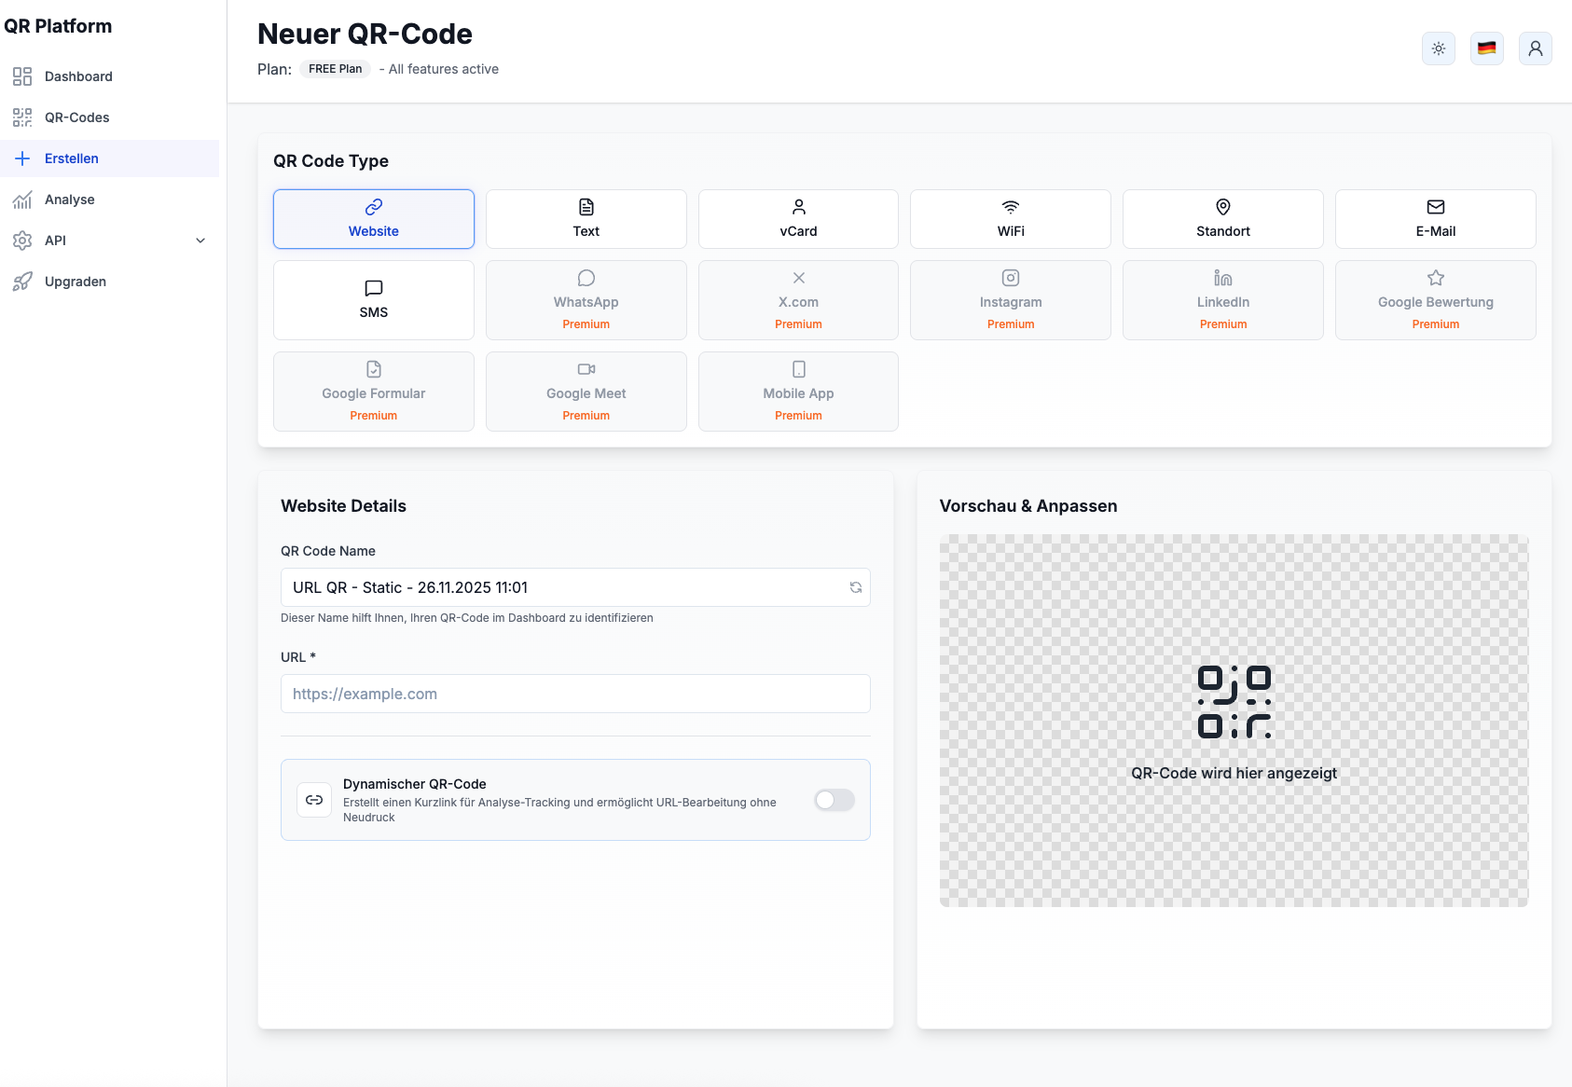Click the QR-Codes icon in sidebar

[22, 117]
